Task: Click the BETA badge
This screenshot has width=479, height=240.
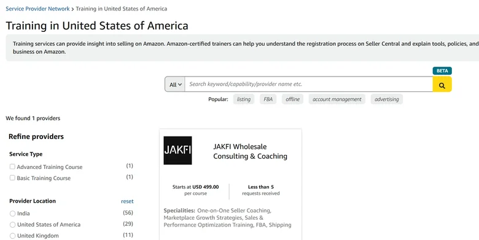Action: coord(442,70)
